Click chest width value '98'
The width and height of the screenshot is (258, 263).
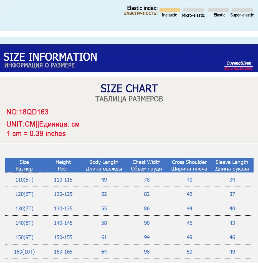click(147, 252)
